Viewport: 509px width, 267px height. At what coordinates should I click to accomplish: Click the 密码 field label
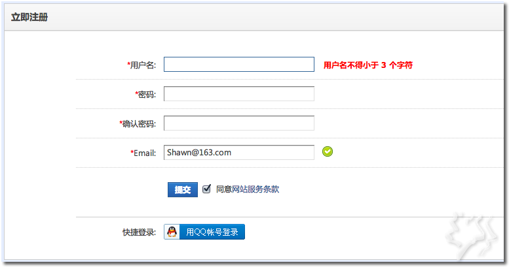pos(146,95)
